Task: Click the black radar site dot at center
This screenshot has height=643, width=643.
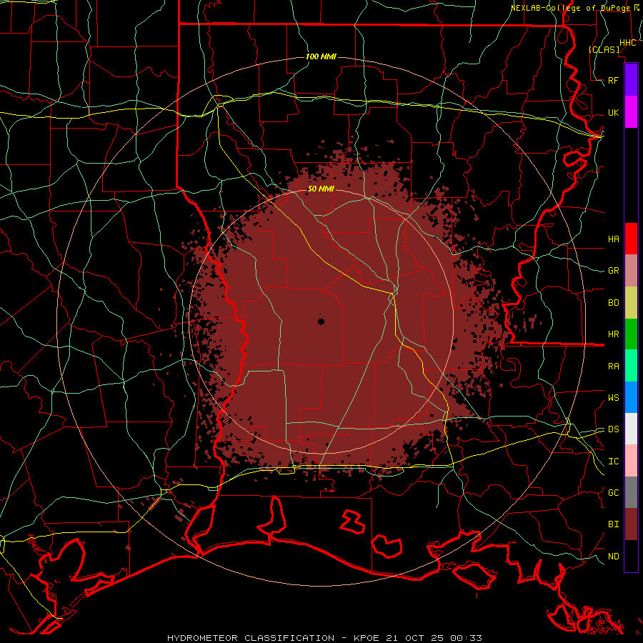Action: pyautogui.click(x=321, y=321)
